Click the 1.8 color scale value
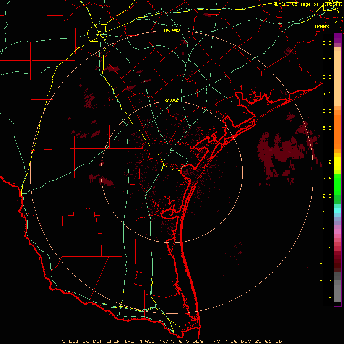This screenshot has width=344, height=344. (x=327, y=213)
